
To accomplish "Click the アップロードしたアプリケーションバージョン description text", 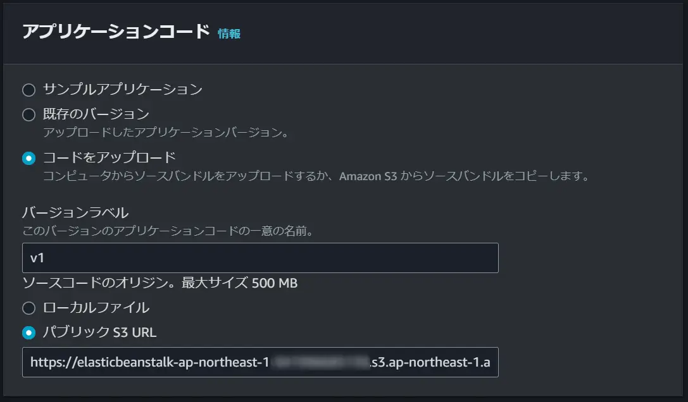I will tap(166, 132).
